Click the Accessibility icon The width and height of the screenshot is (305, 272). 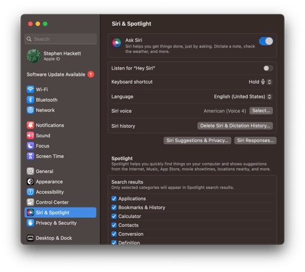[30, 192]
